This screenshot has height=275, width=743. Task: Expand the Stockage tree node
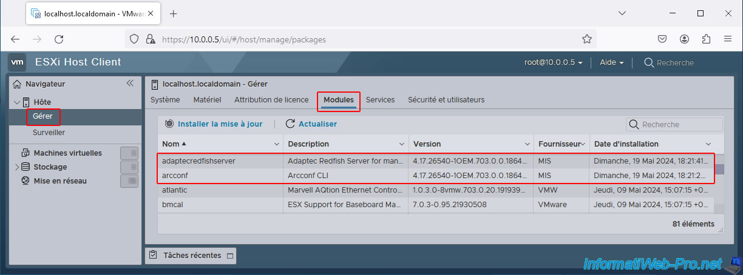(17, 167)
